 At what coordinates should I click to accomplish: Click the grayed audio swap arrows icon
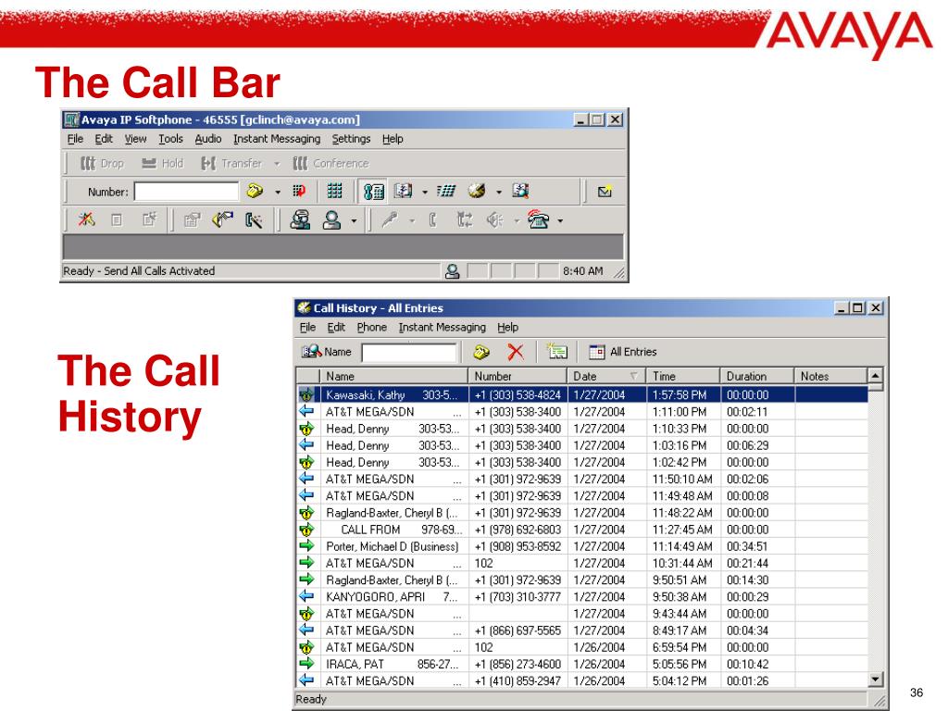pos(465,219)
